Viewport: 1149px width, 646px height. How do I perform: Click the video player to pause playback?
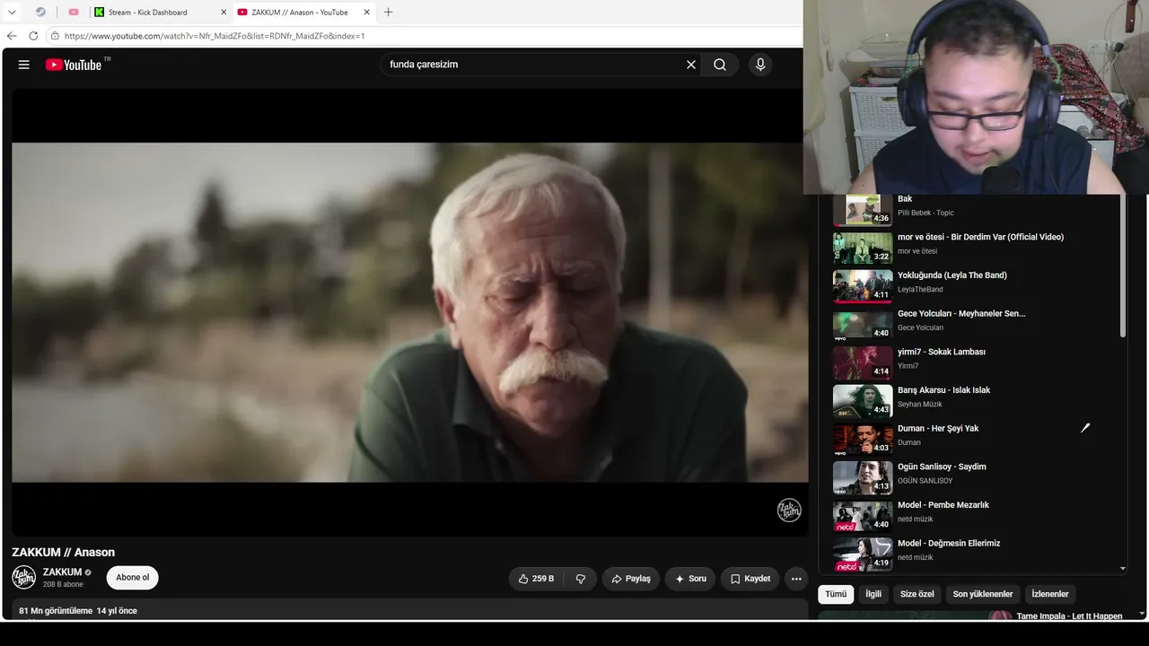(x=409, y=312)
